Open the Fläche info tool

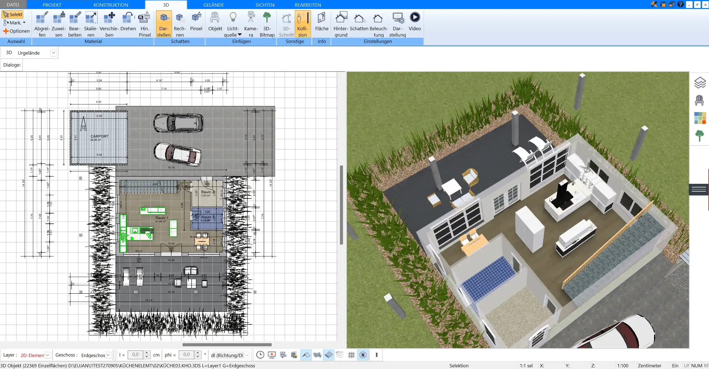pyautogui.click(x=322, y=21)
